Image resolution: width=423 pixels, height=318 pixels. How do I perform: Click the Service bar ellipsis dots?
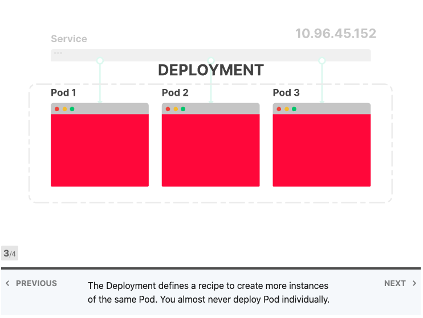[58, 54]
